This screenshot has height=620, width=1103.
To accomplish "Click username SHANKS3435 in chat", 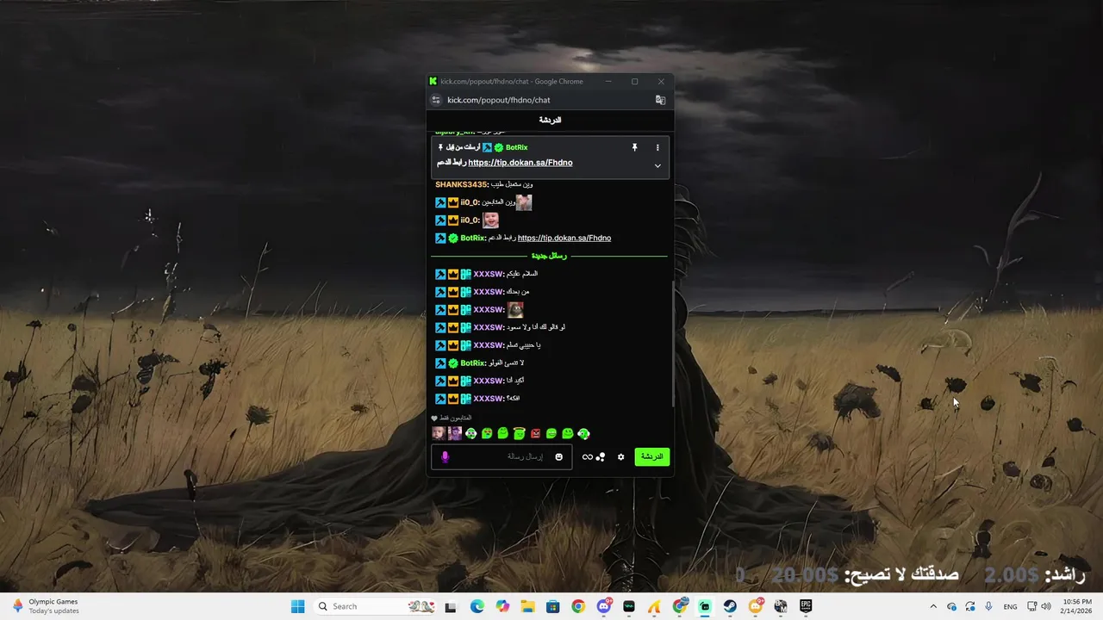I will coord(461,184).
